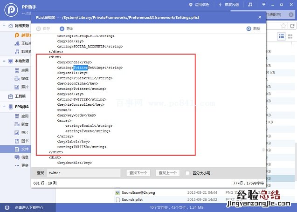Image resolution: width=297 pixels, height=212 pixels.
Task: Select 文件 in the device sidebar
Action: [25, 149]
